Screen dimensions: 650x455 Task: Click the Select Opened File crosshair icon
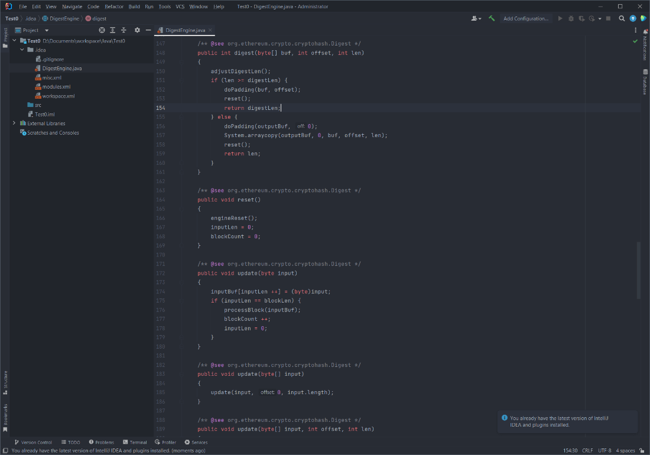click(x=102, y=30)
